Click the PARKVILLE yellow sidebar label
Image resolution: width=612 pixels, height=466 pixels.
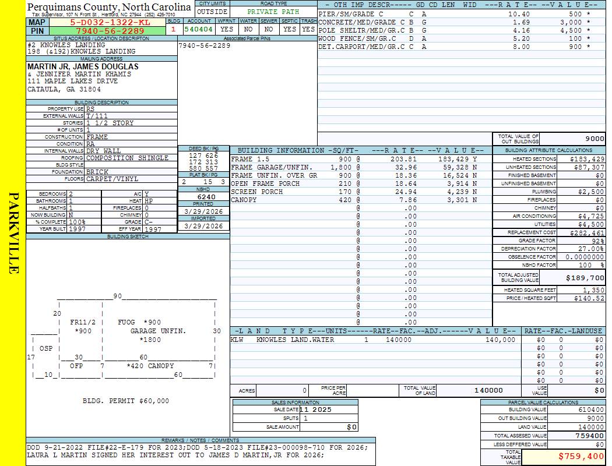tap(13, 233)
